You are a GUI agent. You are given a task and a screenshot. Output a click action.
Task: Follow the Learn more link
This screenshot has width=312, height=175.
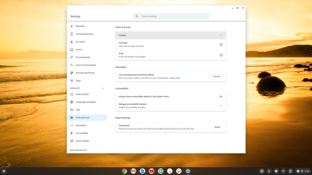[x=175, y=78]
